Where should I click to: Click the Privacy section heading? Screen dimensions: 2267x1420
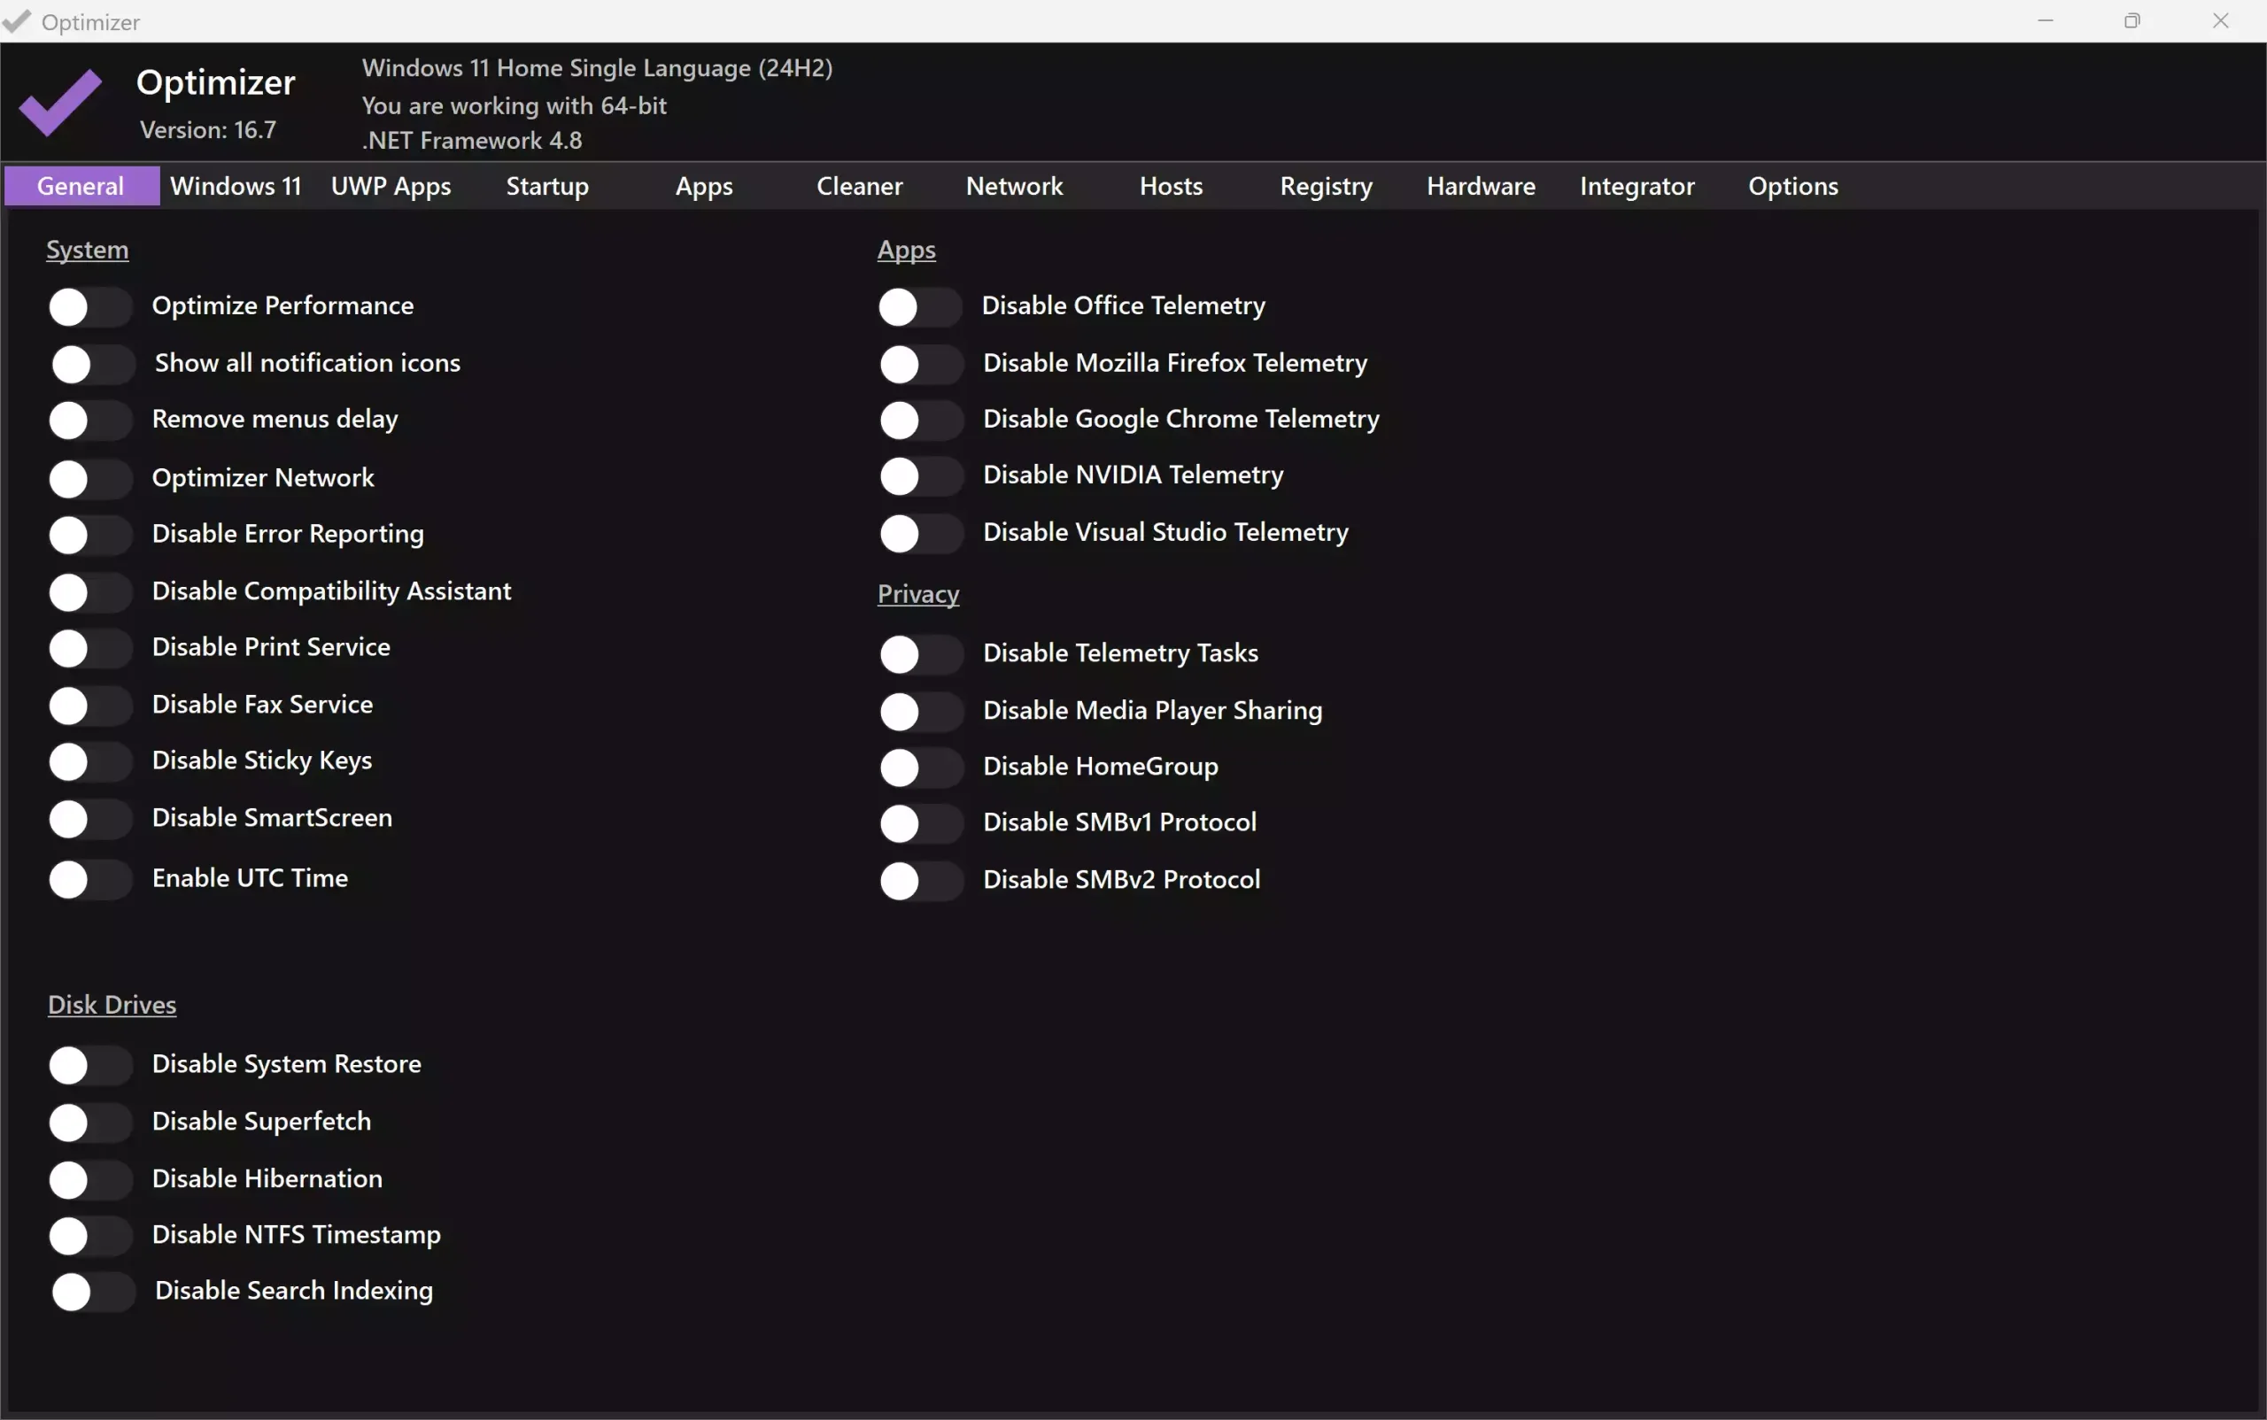[x=918, y=593]
